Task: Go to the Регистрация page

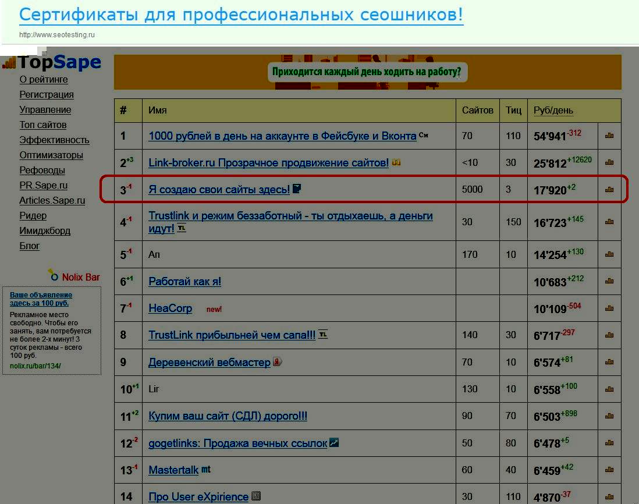Action: pyautogui.click(x=47, y=95)
